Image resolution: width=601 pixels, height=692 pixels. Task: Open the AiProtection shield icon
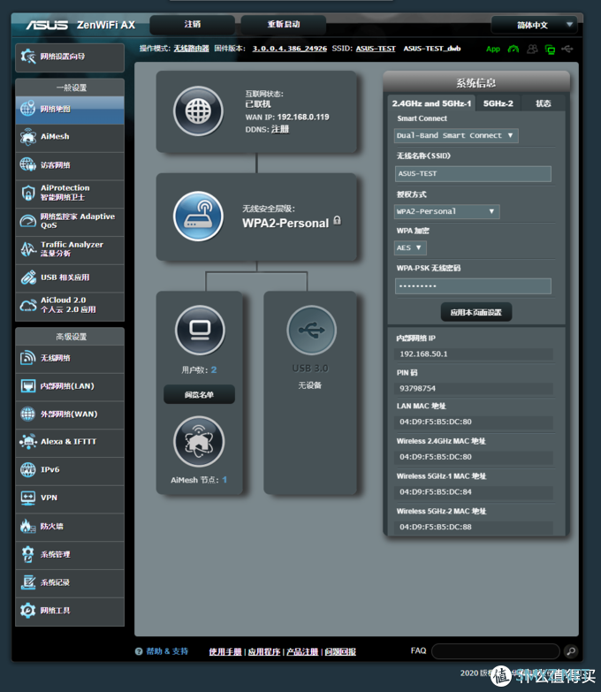tap(27, 193)
